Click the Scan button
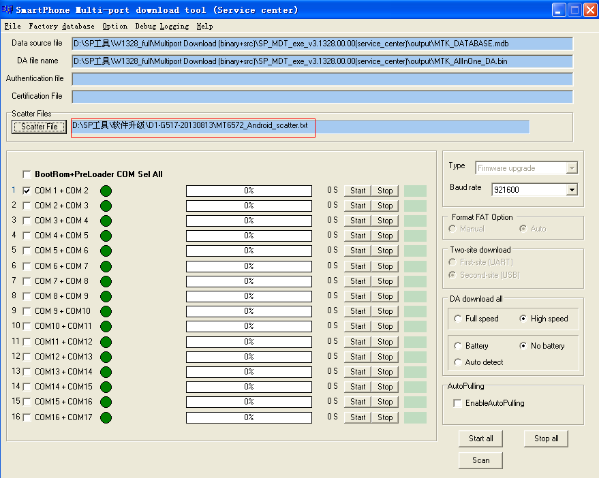Image resolution: width=599 pixels, height=478 pixels. click(480, 460)
